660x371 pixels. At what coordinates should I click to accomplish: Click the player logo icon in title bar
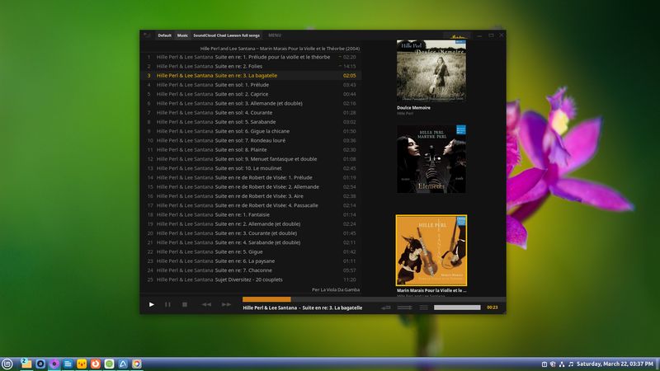click(x=147, y=35)
